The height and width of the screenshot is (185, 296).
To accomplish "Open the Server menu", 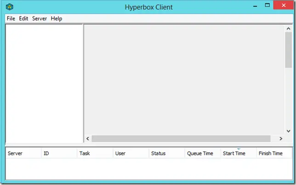I will tap(40, 18).
